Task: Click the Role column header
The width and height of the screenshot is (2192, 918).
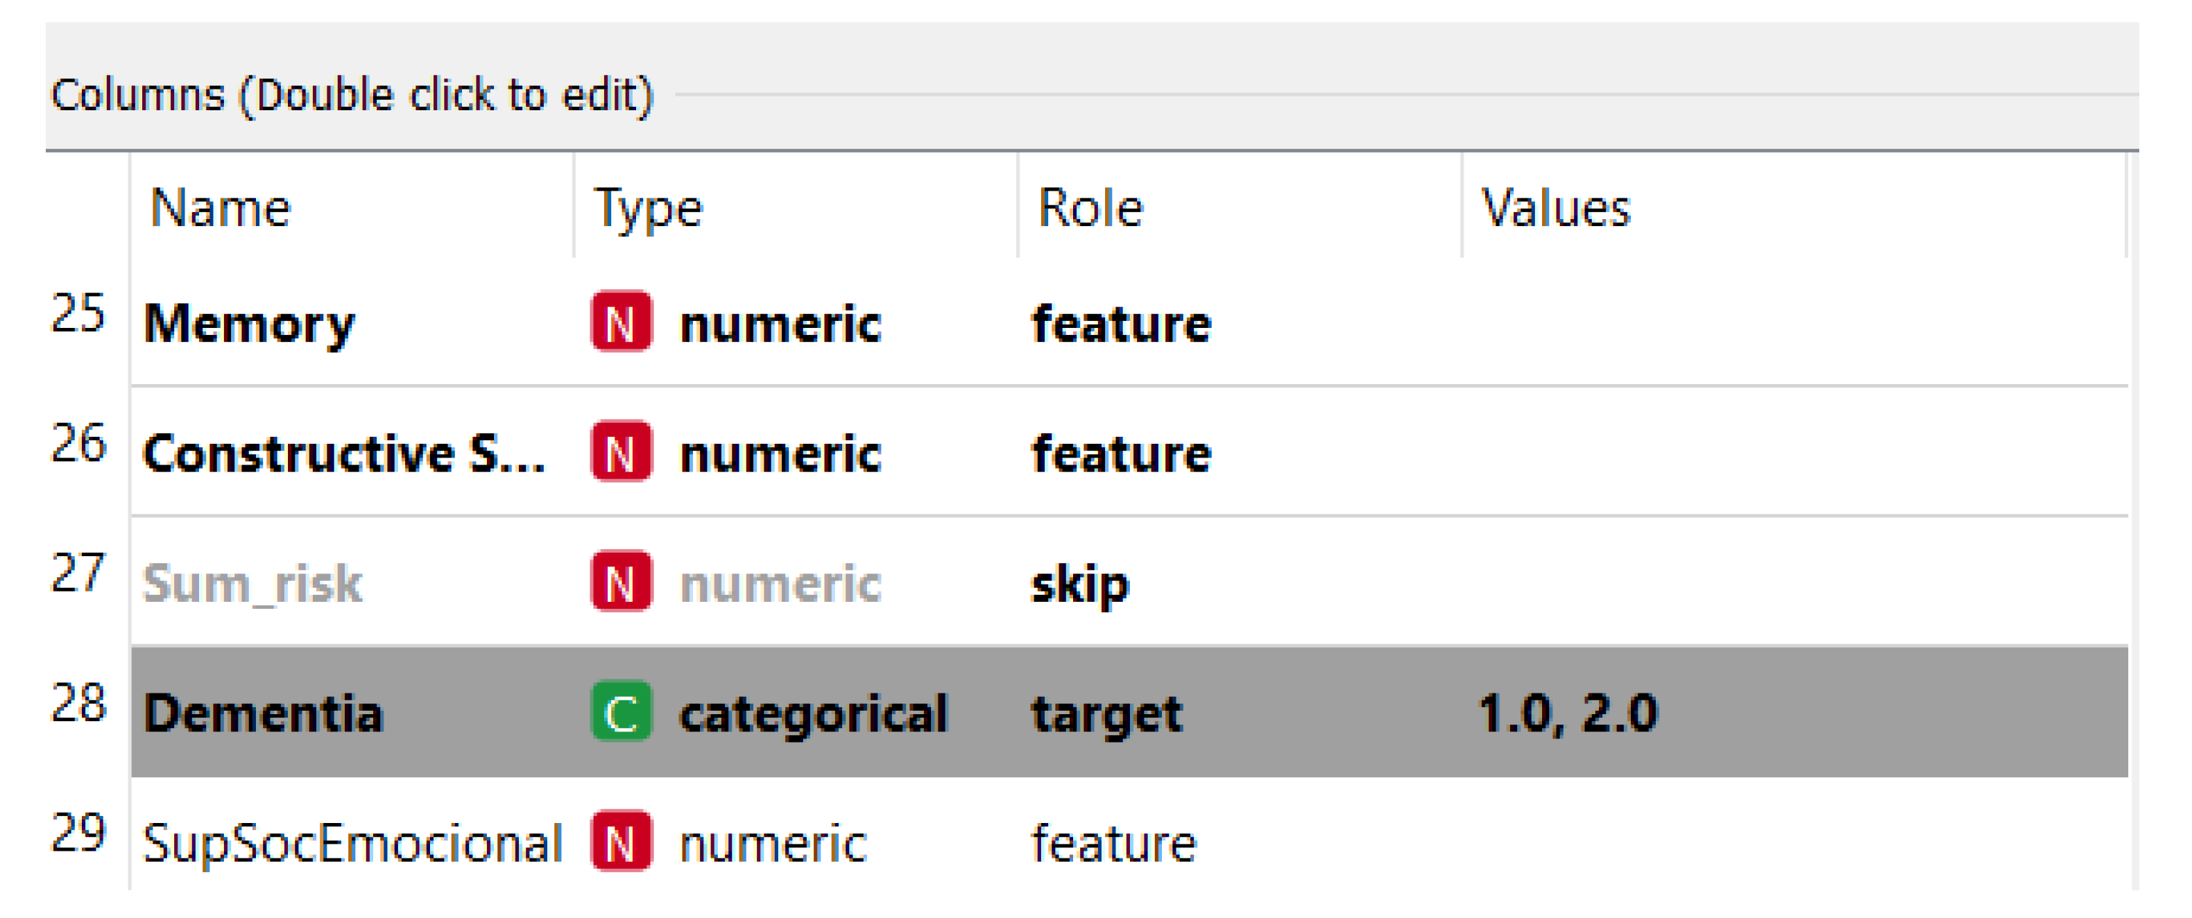Action: pos(1090,207)
